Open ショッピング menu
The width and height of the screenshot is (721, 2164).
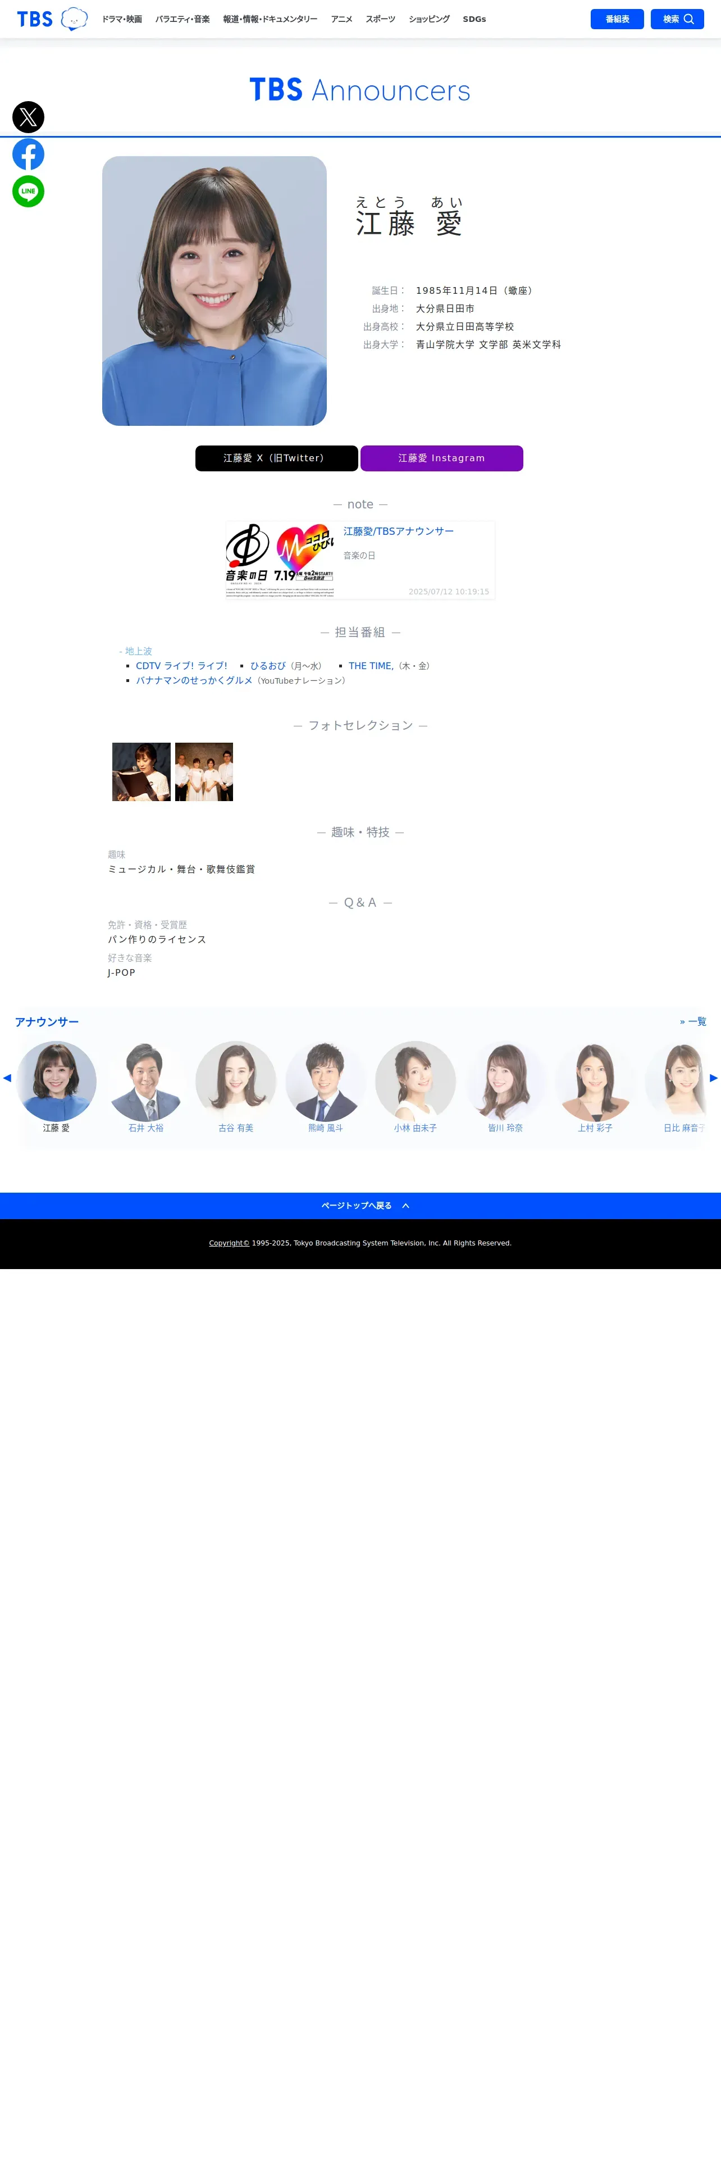[429, 19]
